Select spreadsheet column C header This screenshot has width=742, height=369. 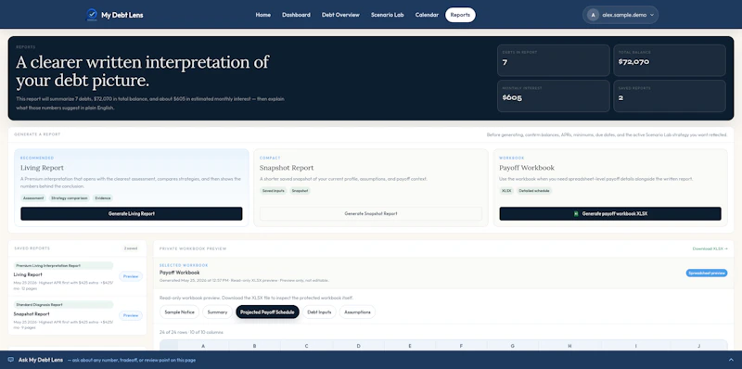tap(307, 347)
